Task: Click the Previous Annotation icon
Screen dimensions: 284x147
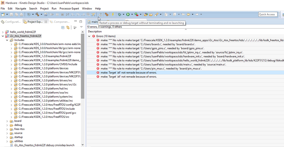Action: pyautogui.click(x=175, y=14)
